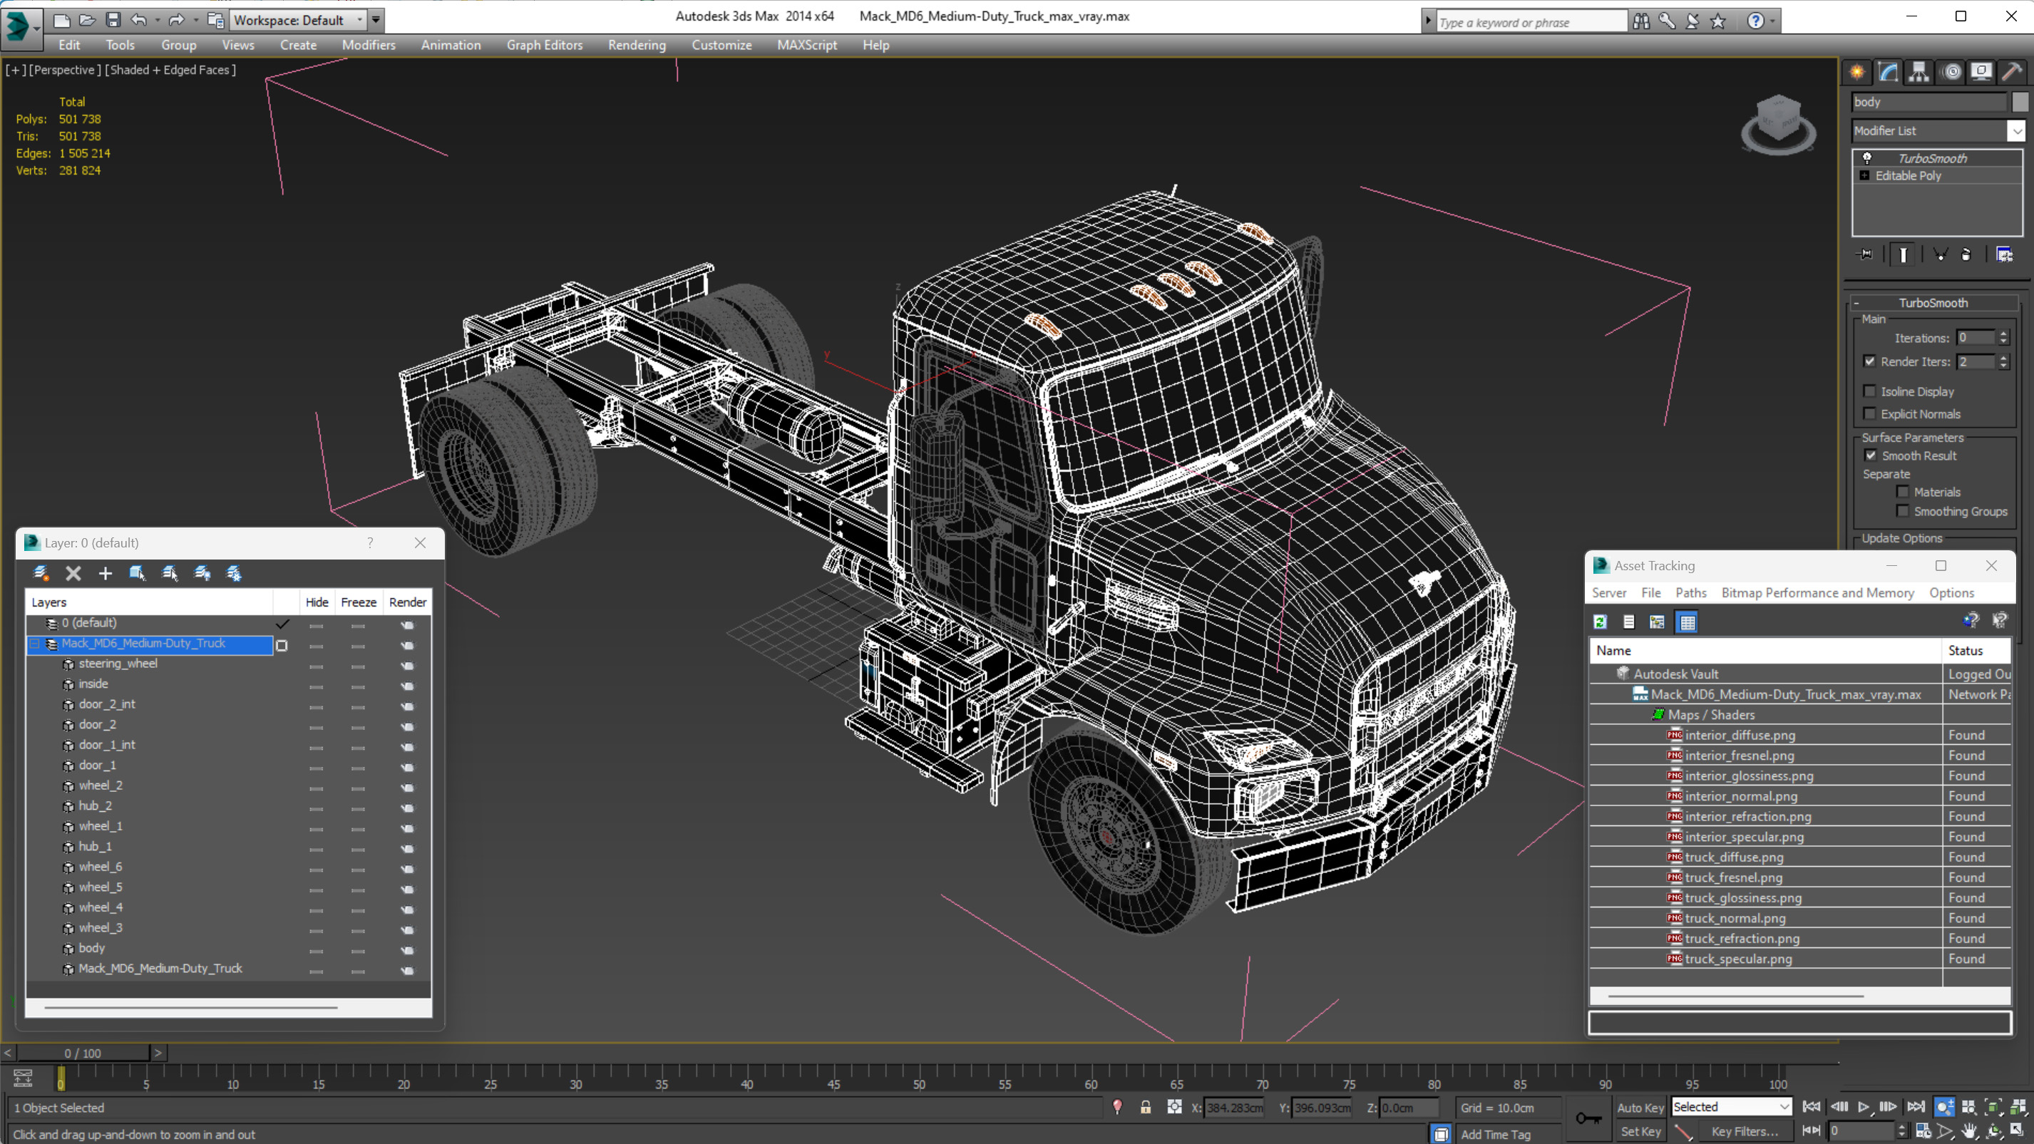Screen dimensions: 2034x1144
Task: Click the Auto Key button
Action: pos(1640,1108)
